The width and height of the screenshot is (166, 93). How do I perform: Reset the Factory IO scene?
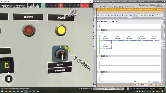(52, 5)
